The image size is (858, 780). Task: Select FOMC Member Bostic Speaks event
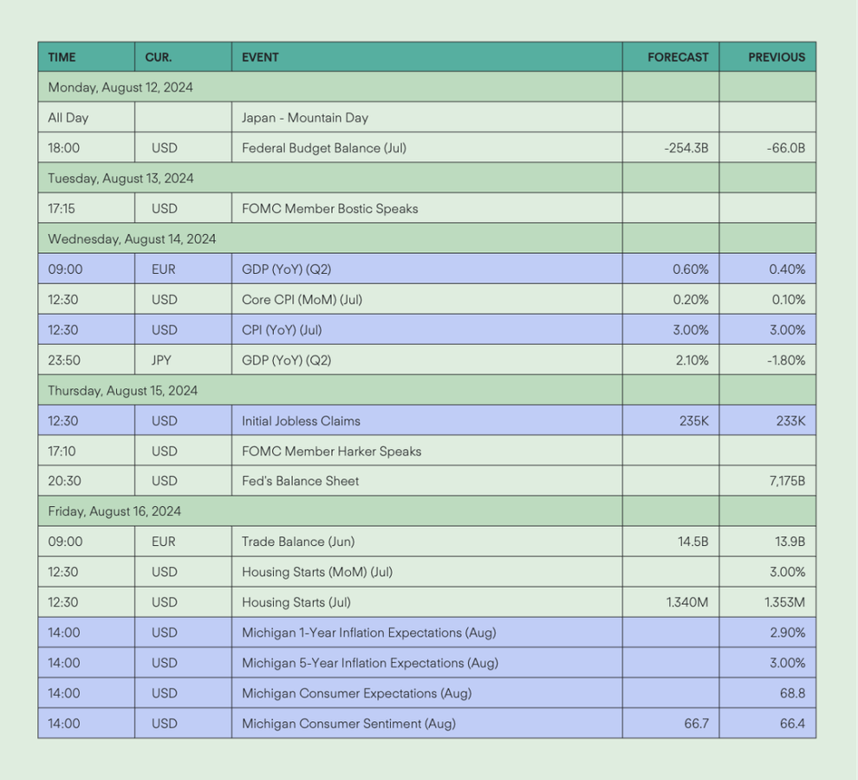330,209
